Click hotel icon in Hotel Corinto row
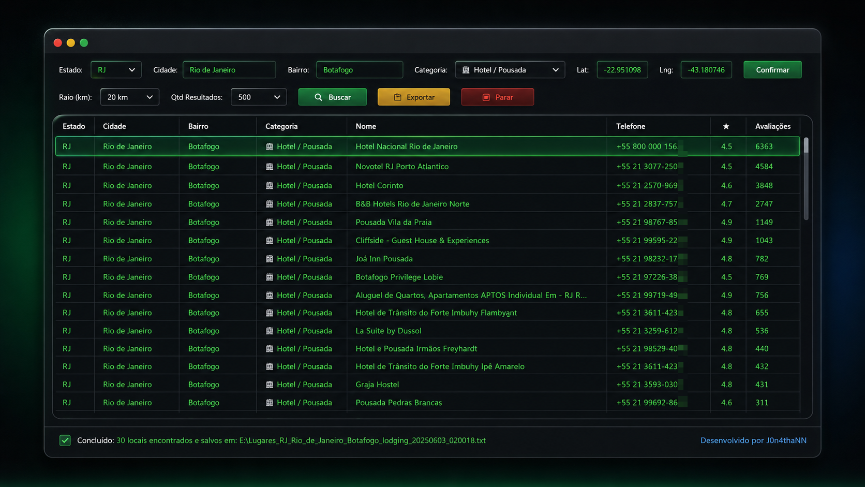 click(270, 185)
